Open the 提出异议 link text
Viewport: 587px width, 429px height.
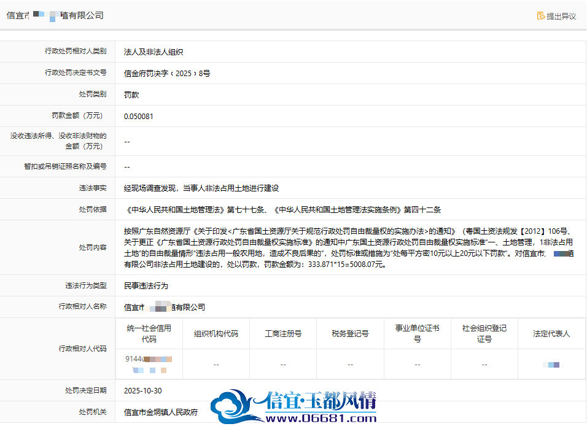tap(561, 16)
